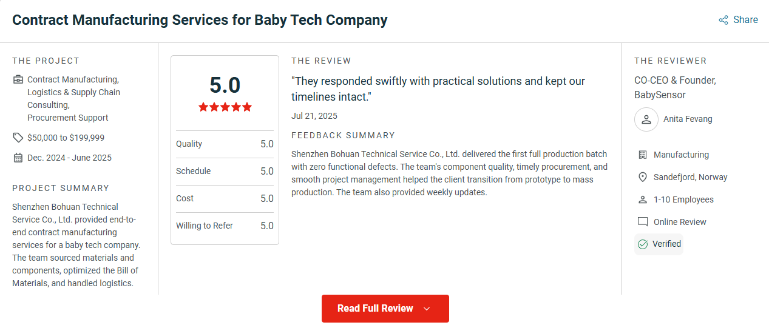Click the price tag budget icon

[18, 138]
